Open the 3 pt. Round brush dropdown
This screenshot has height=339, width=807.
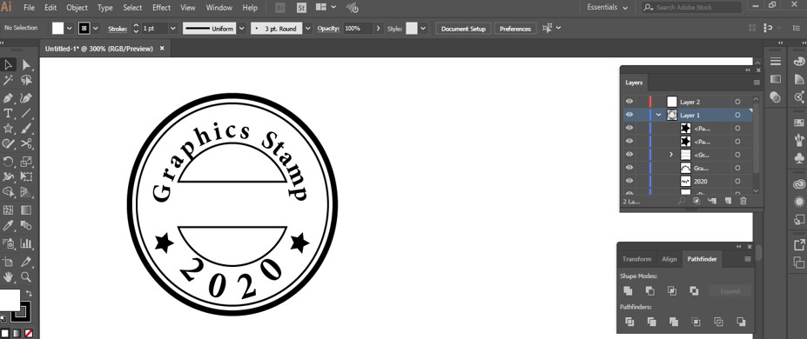tap(308, 29)
